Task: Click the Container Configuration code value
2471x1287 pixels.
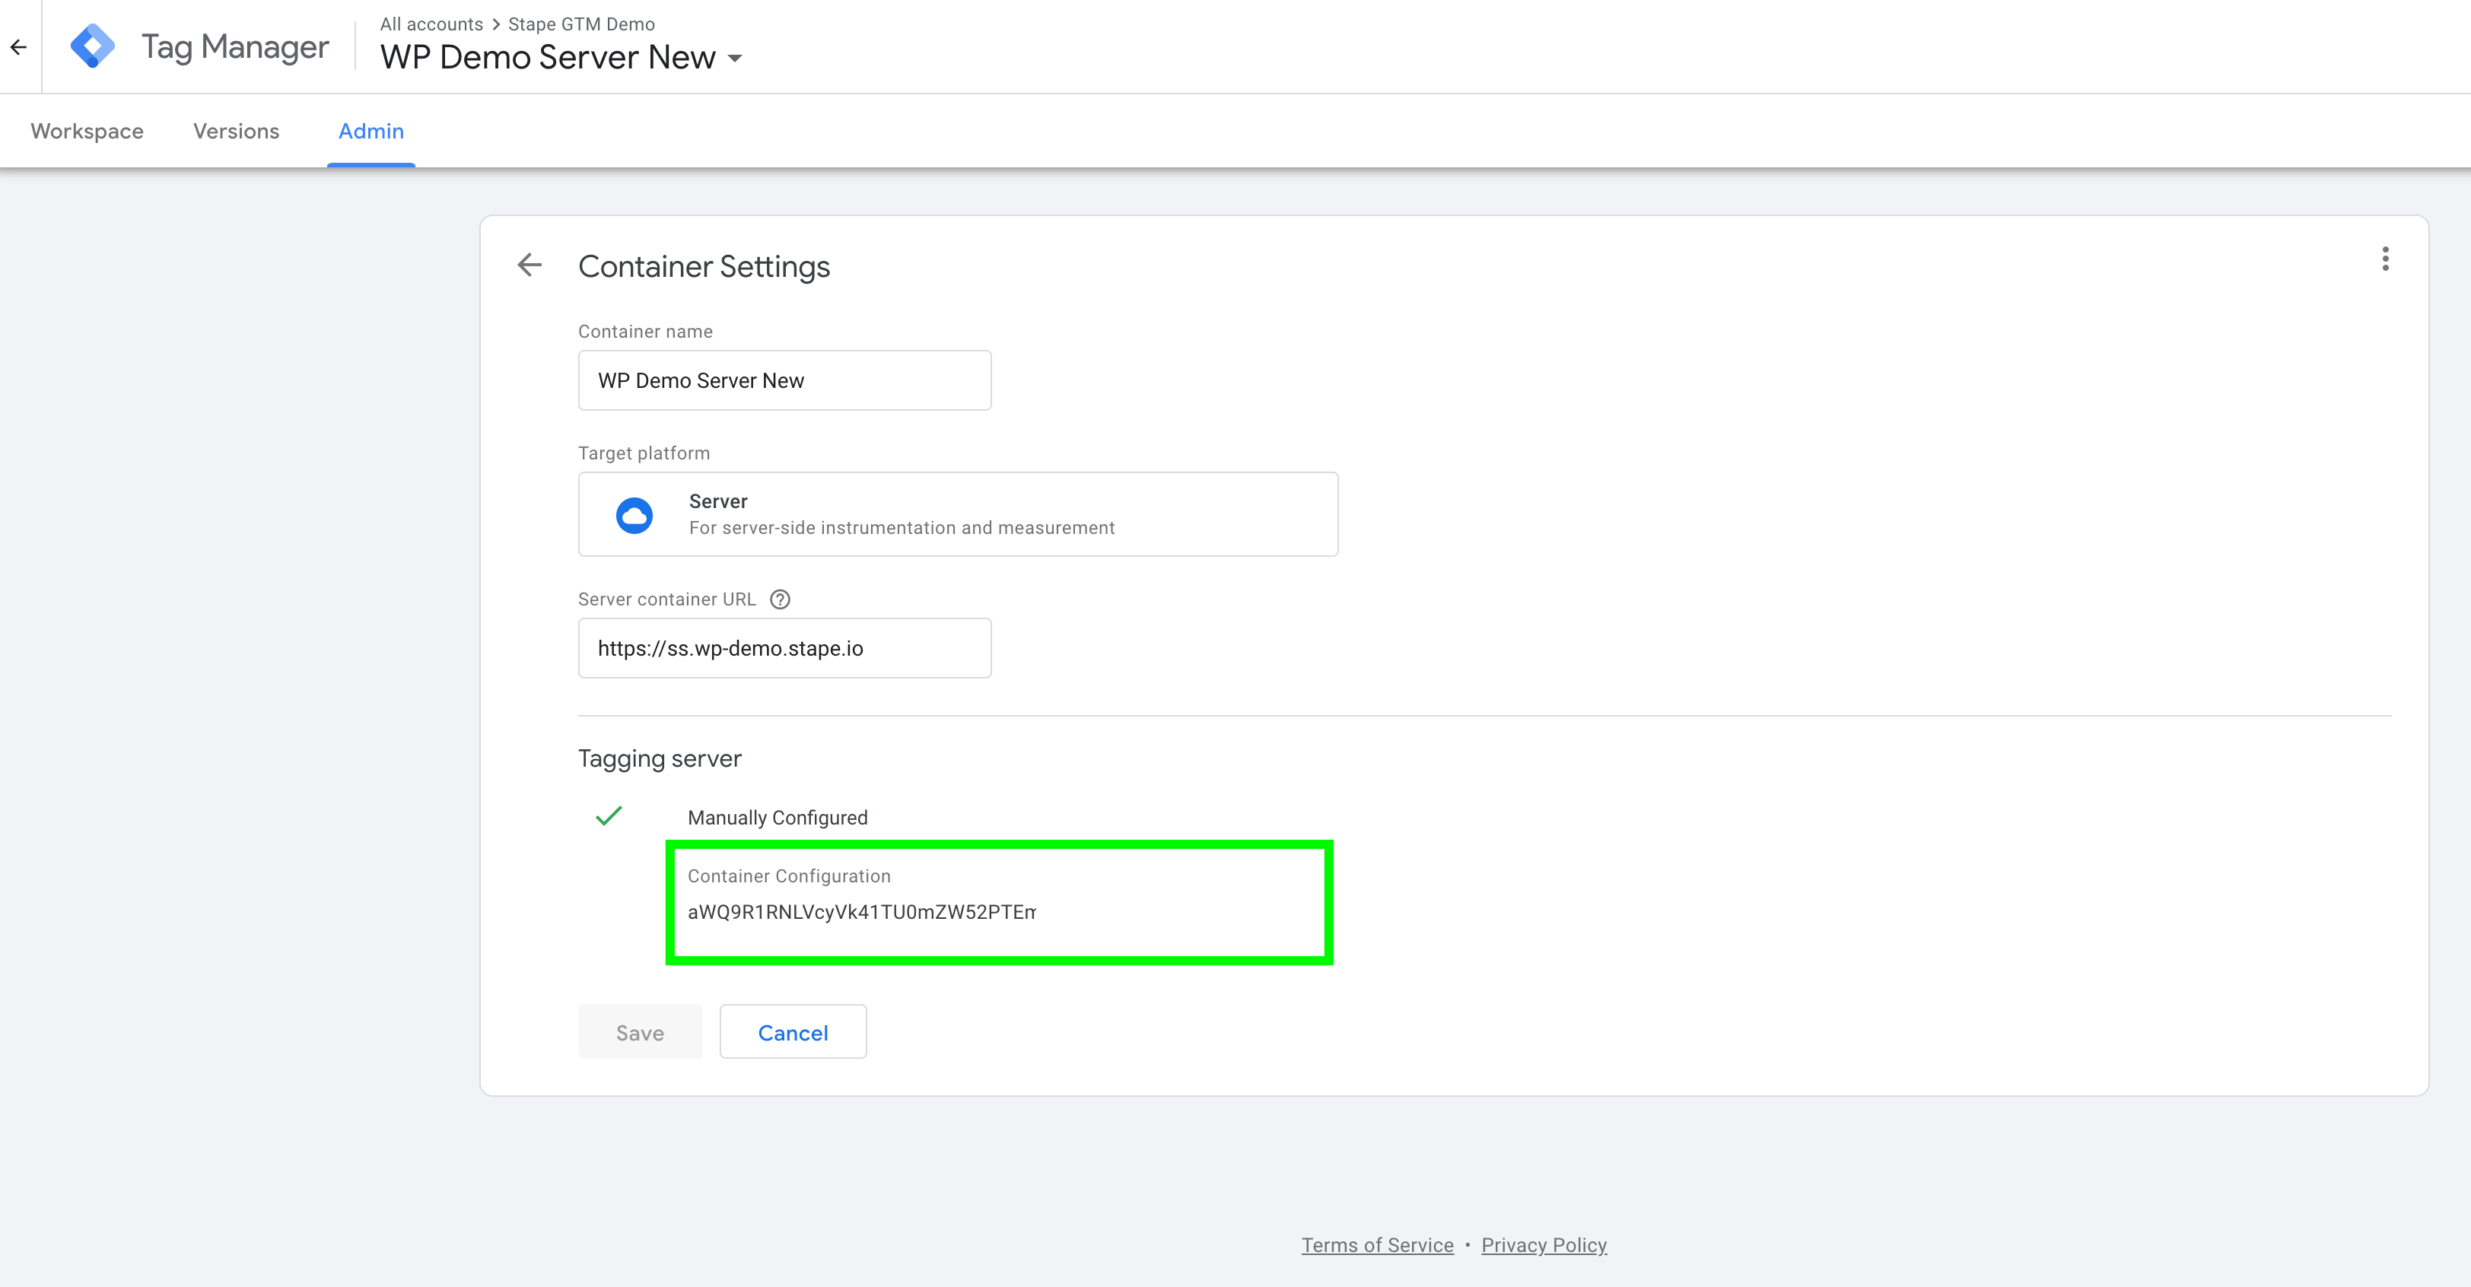Action: (861, 912)
